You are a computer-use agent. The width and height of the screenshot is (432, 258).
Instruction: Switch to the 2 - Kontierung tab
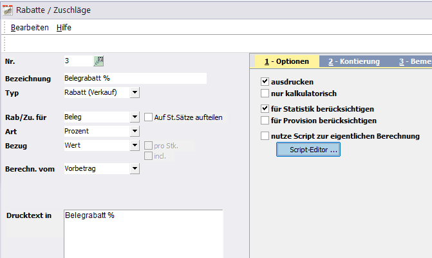[354, 61]
